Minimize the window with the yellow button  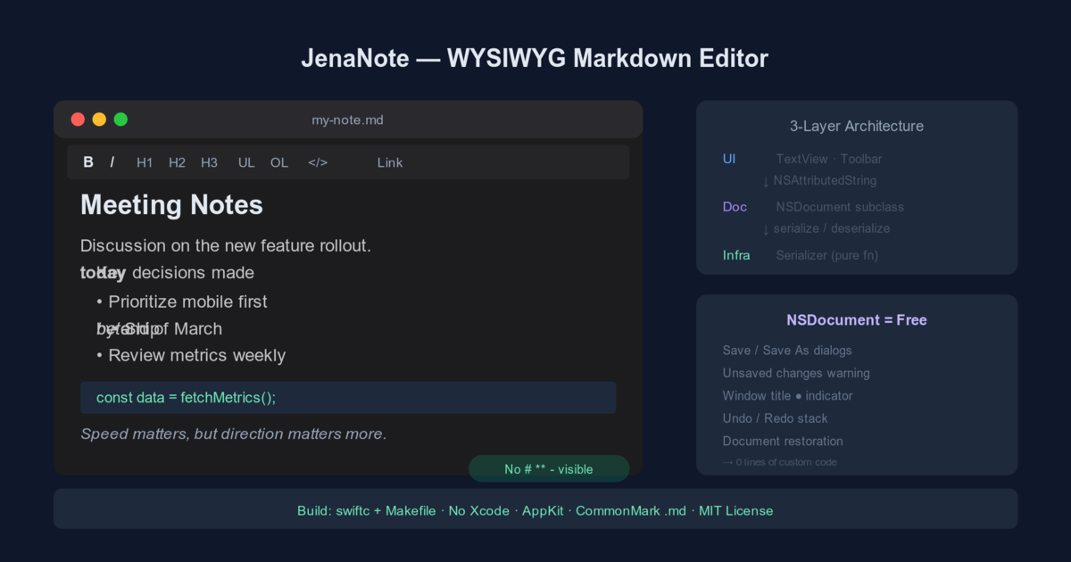(x=99, y=120)
